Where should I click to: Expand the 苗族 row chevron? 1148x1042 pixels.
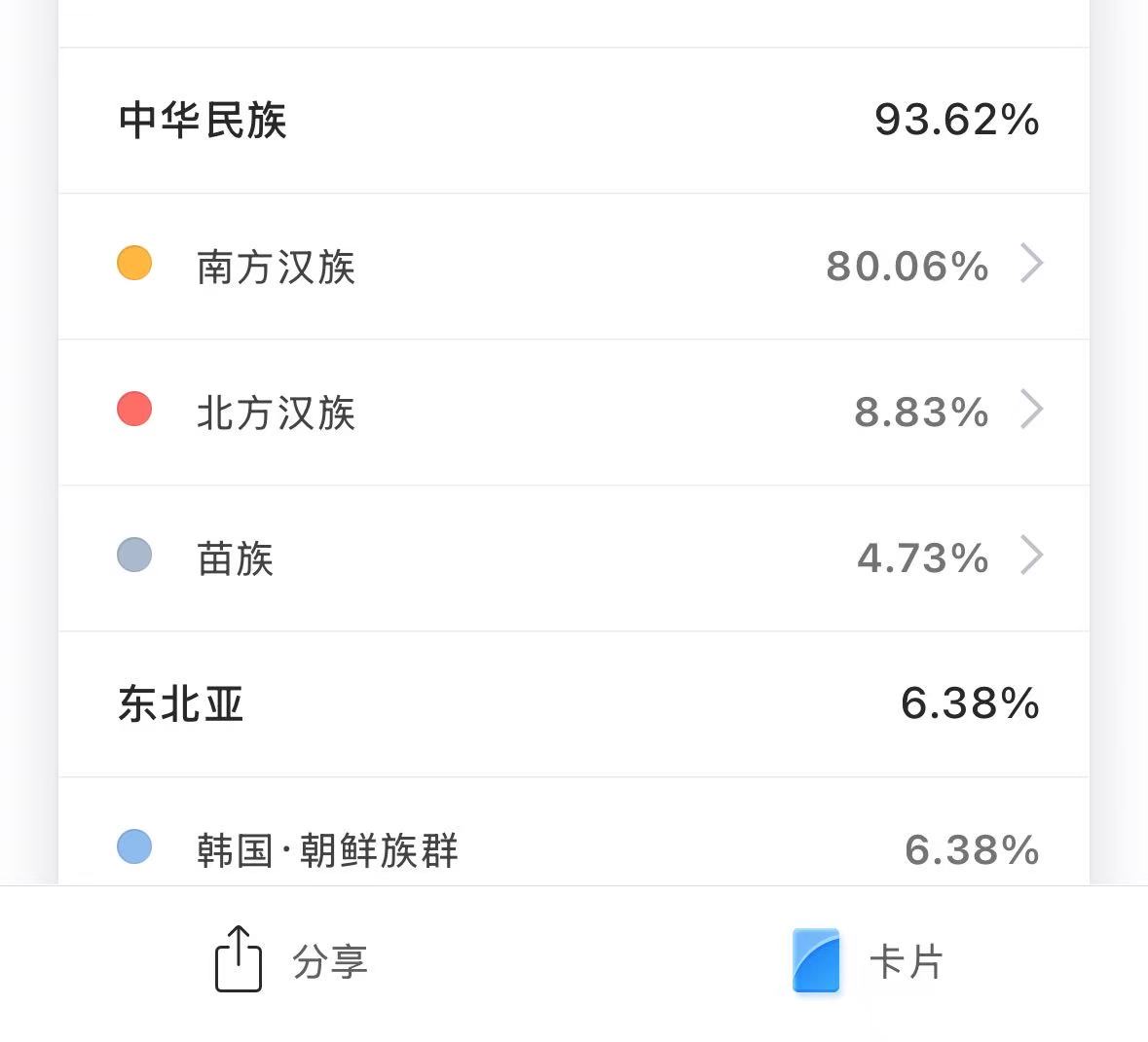point(1031,556)
